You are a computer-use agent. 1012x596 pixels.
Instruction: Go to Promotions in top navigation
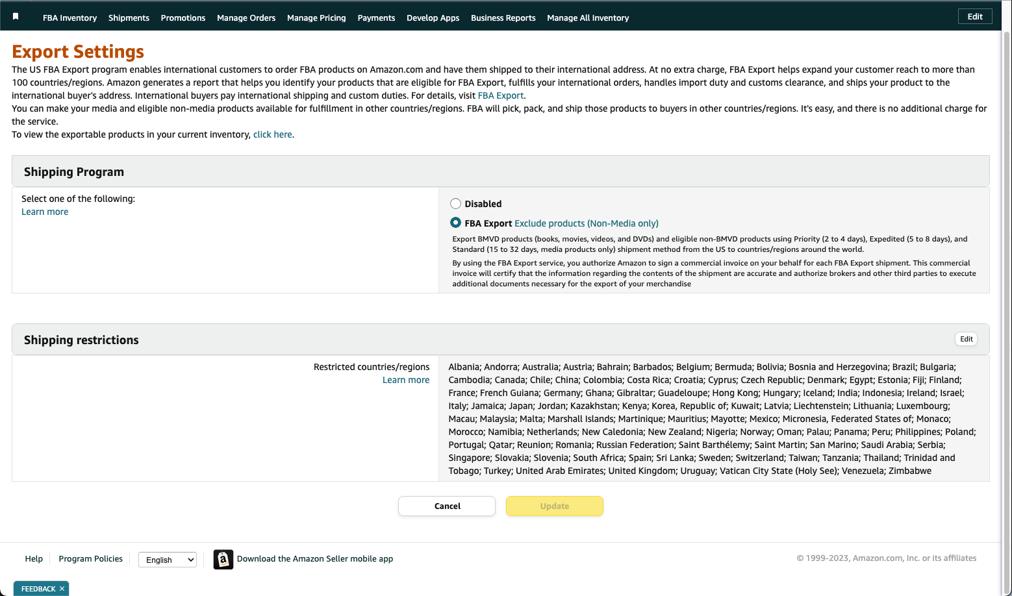(183, 18)
